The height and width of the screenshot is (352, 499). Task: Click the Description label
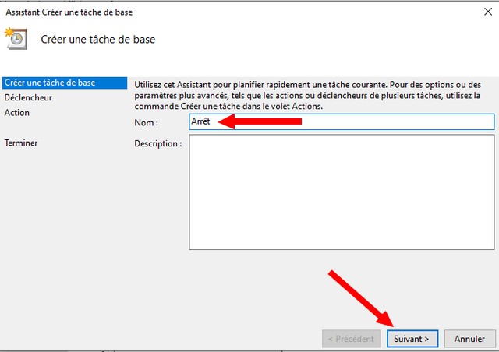(157, 144)
